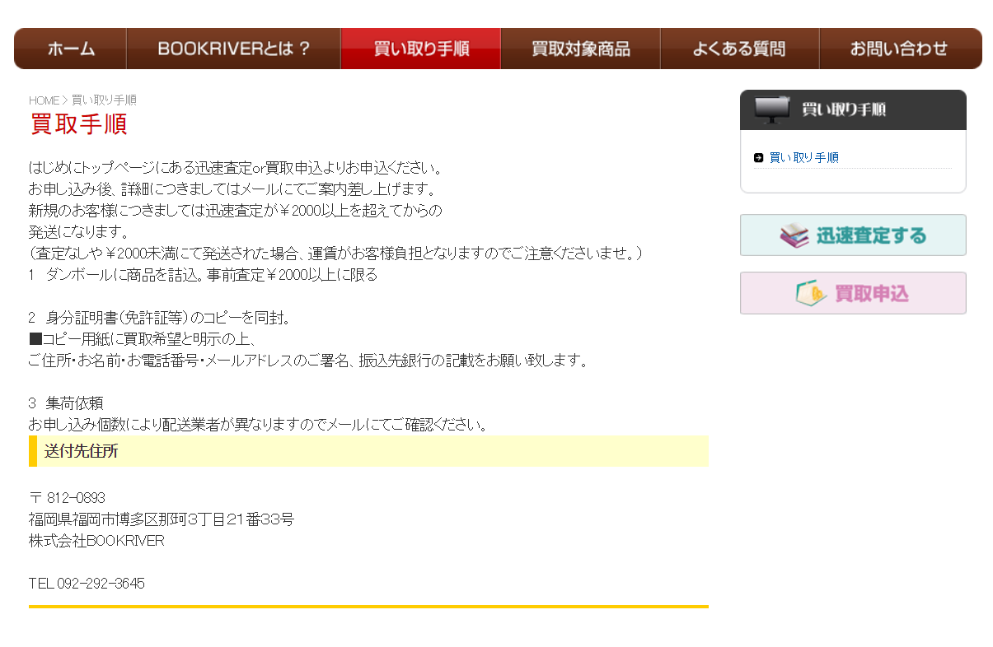Image resolution: width=993 pixels, height=647 pixels.
Task: Open BOOKRIVERとは？ navigation tab
Action: click(233, 49)
